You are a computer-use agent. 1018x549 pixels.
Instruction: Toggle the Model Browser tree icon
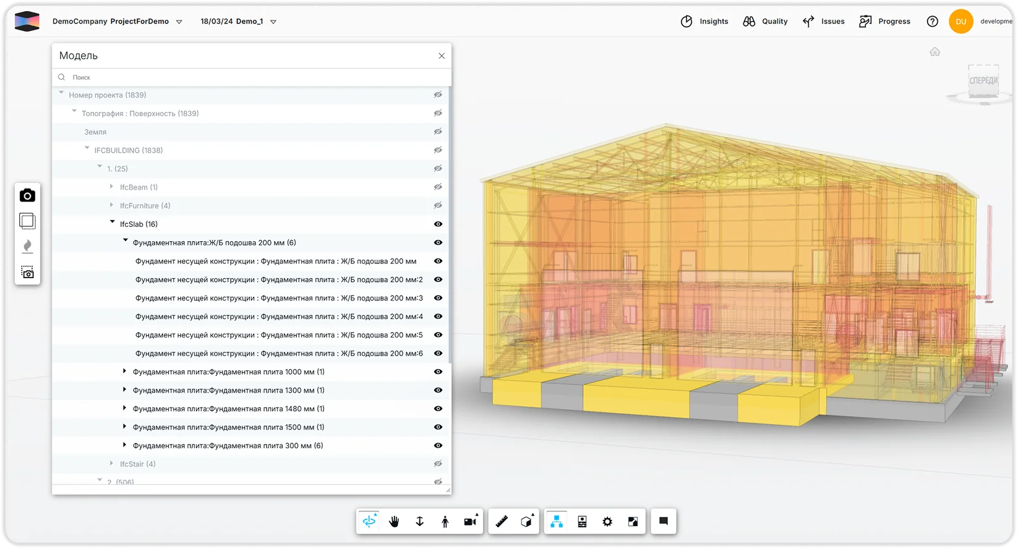point(557,521)
